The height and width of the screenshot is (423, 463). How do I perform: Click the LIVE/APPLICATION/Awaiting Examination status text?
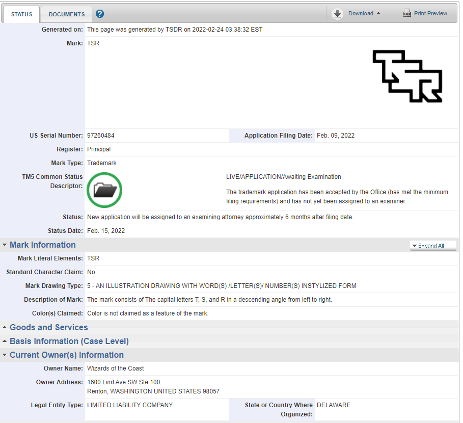(x=283, y=177)
